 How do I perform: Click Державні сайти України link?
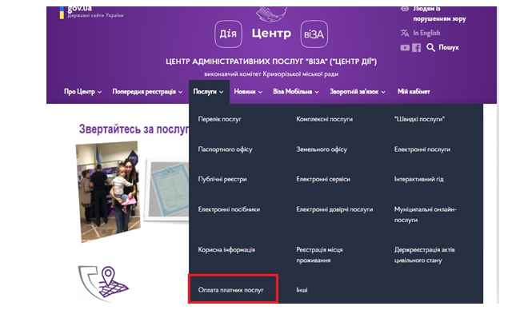[x=95, y=15]
